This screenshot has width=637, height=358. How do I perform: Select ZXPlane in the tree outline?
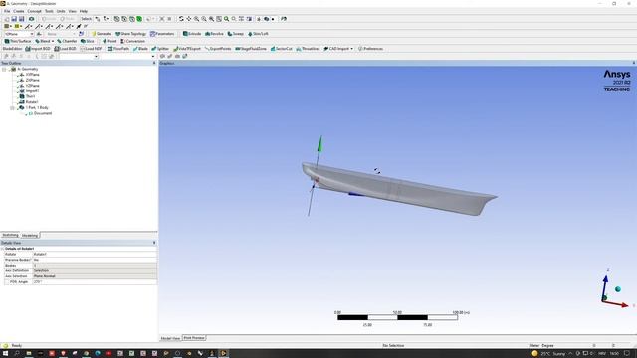tap(32, 80)
